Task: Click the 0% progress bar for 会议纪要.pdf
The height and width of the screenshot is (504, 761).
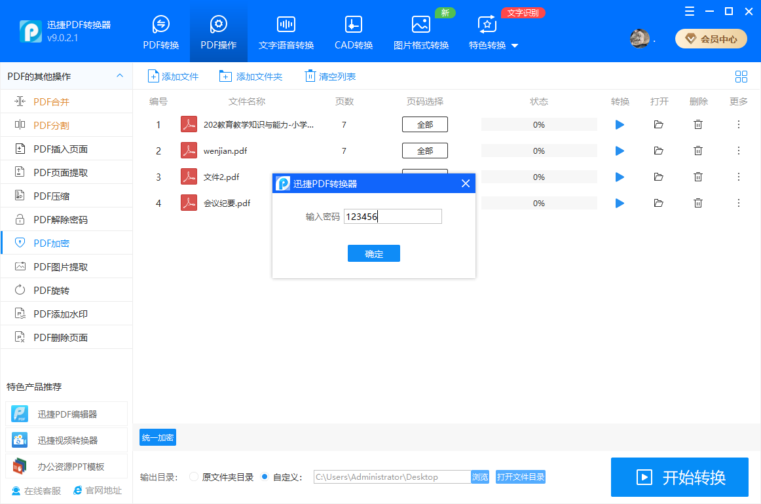Action: [539, 204]
